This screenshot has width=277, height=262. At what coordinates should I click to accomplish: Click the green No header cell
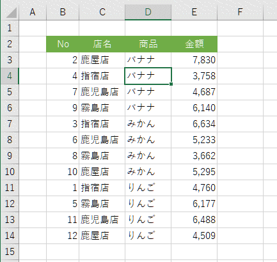pyautogui.click(x=63, y=44)
